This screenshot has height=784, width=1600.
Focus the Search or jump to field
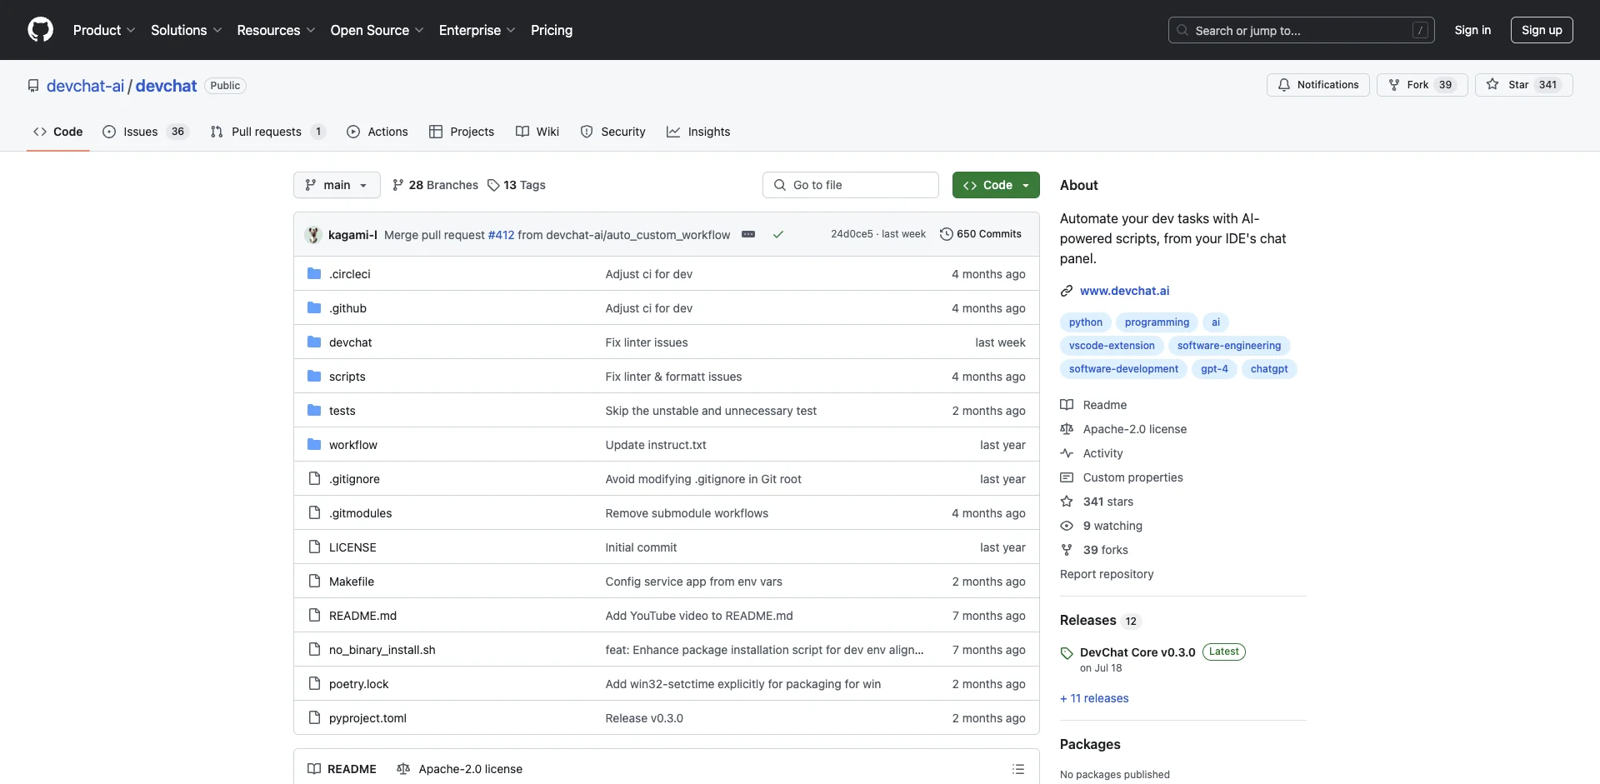tap(1302, 30)
